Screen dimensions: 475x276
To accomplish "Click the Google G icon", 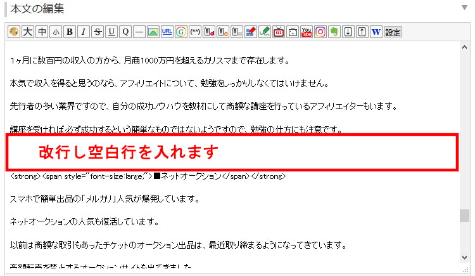I will [x=181, y=32].
